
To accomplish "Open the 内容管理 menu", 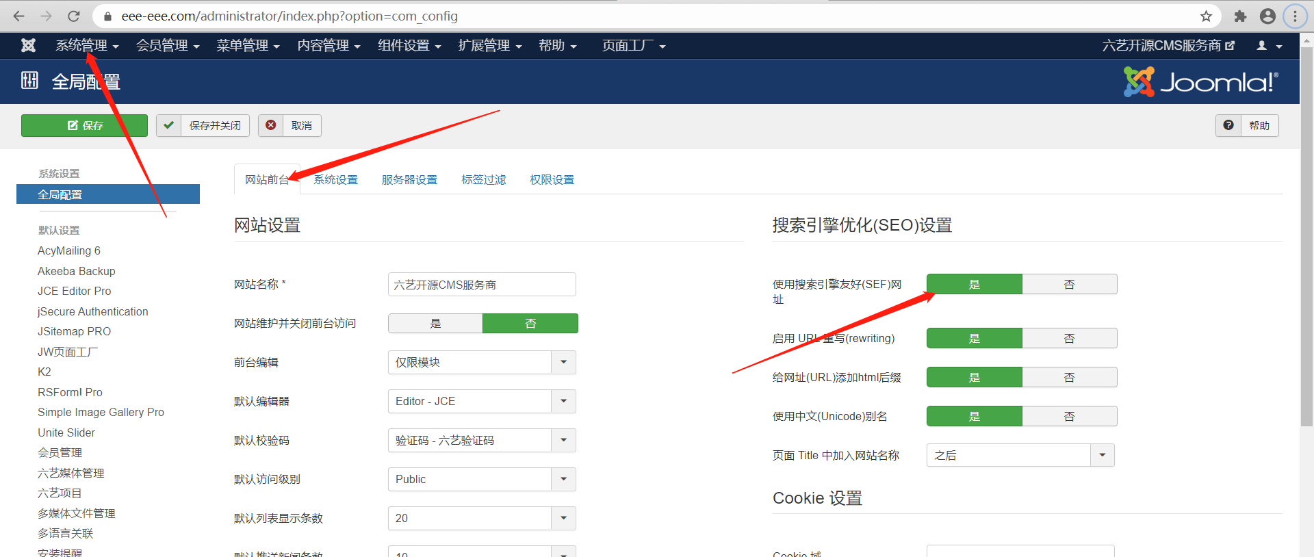I will [x=328, y=45].
